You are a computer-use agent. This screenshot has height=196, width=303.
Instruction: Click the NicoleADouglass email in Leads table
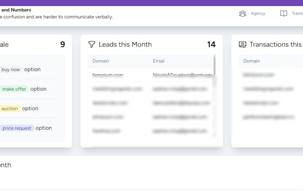click(180, 75)
